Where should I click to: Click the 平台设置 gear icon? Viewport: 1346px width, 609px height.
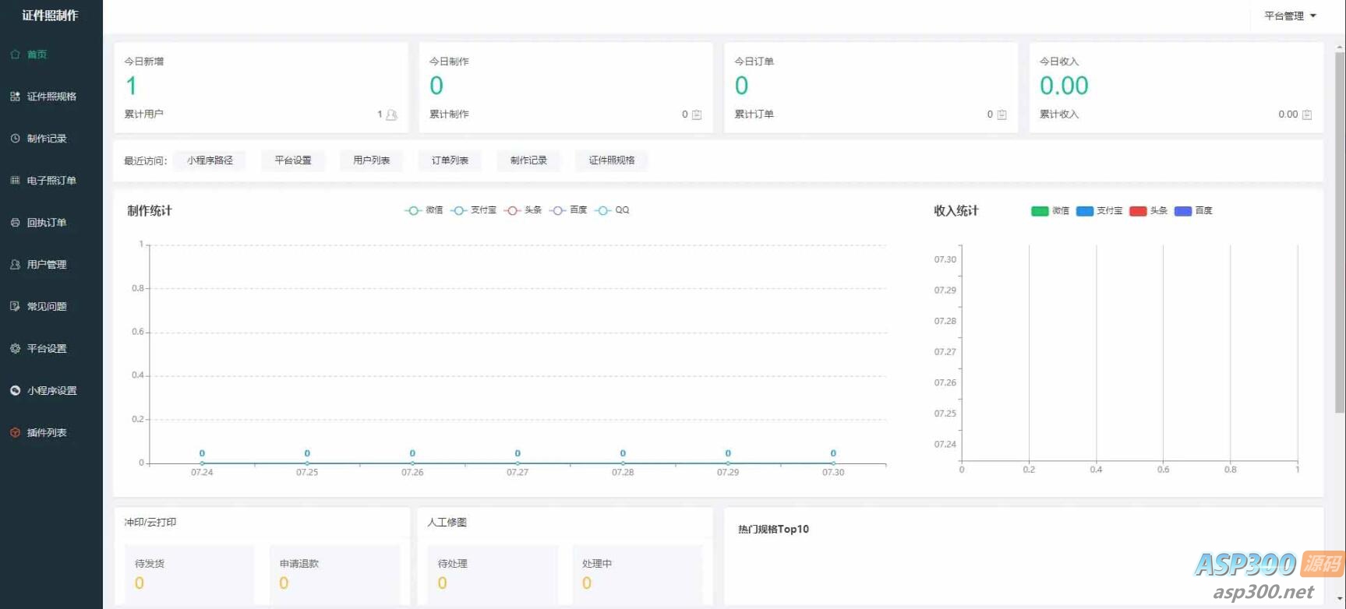point(15,349)
